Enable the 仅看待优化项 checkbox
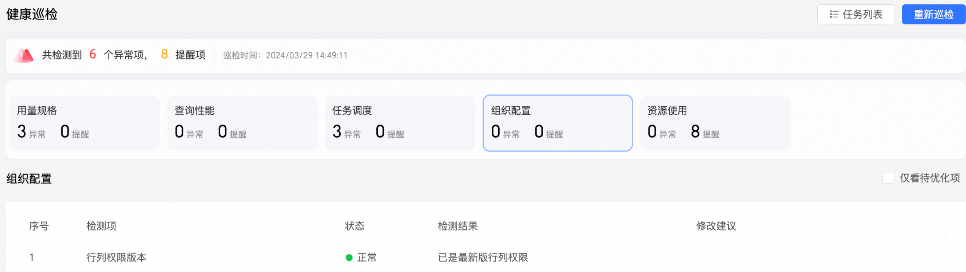Viewport: 966px width, 272px height. click(888, 178)
